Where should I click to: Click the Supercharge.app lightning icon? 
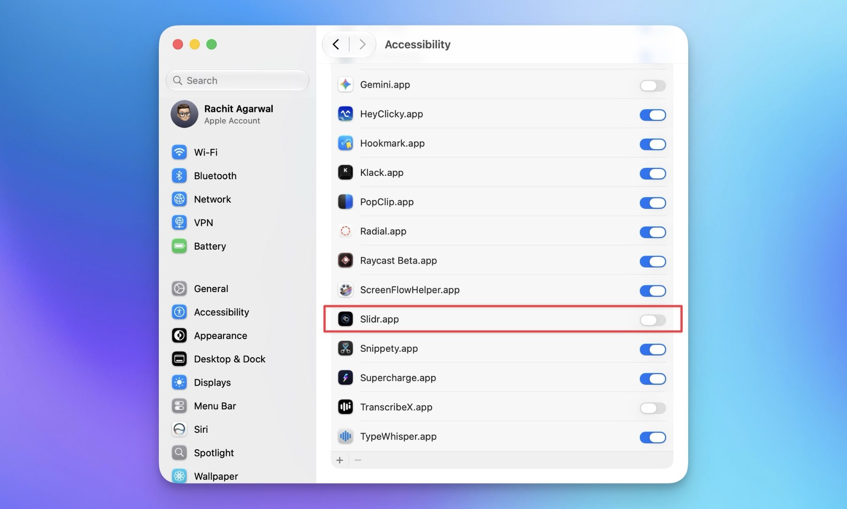(x=345, y=378)
